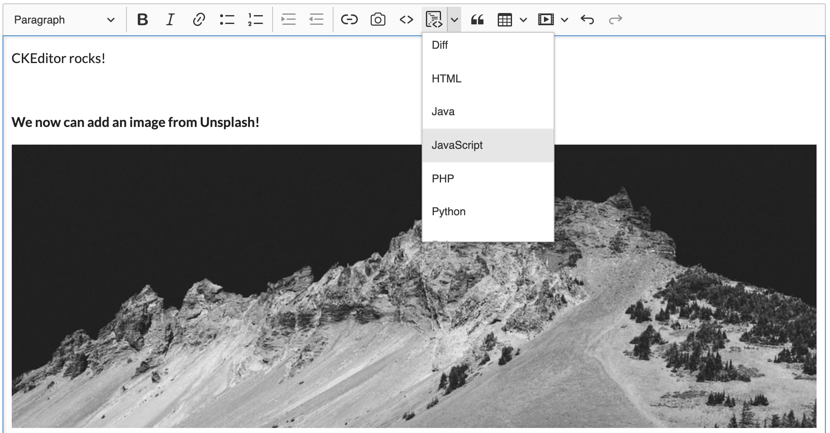Collapse the code block language dropdown arrow
This screenshot has height=433, width=830.
454,20
